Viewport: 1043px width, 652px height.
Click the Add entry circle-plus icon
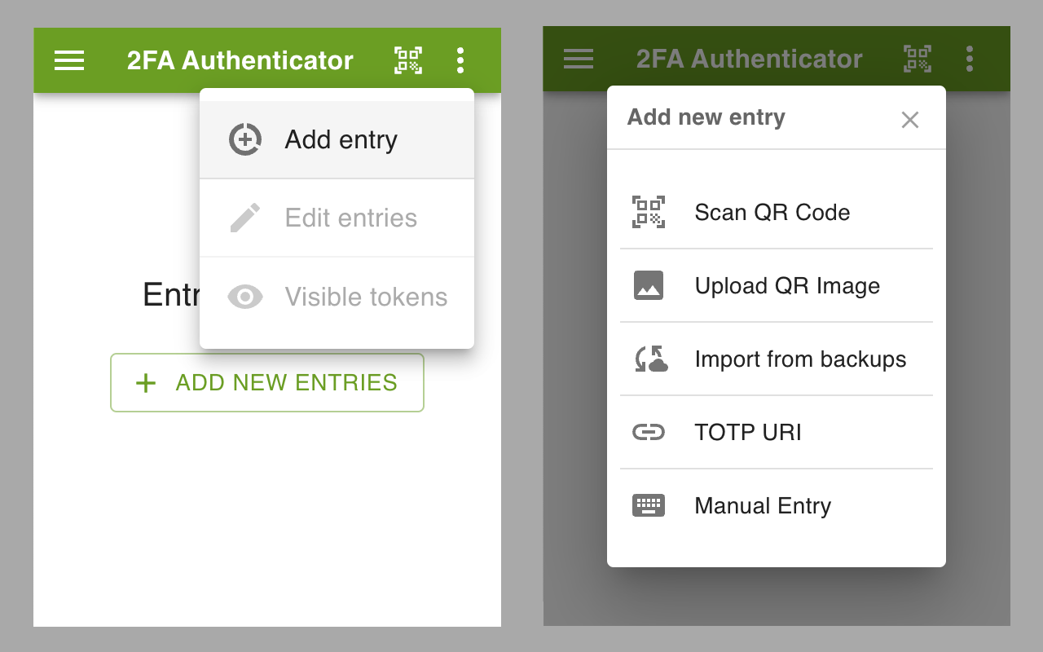(x=244, y=140)
